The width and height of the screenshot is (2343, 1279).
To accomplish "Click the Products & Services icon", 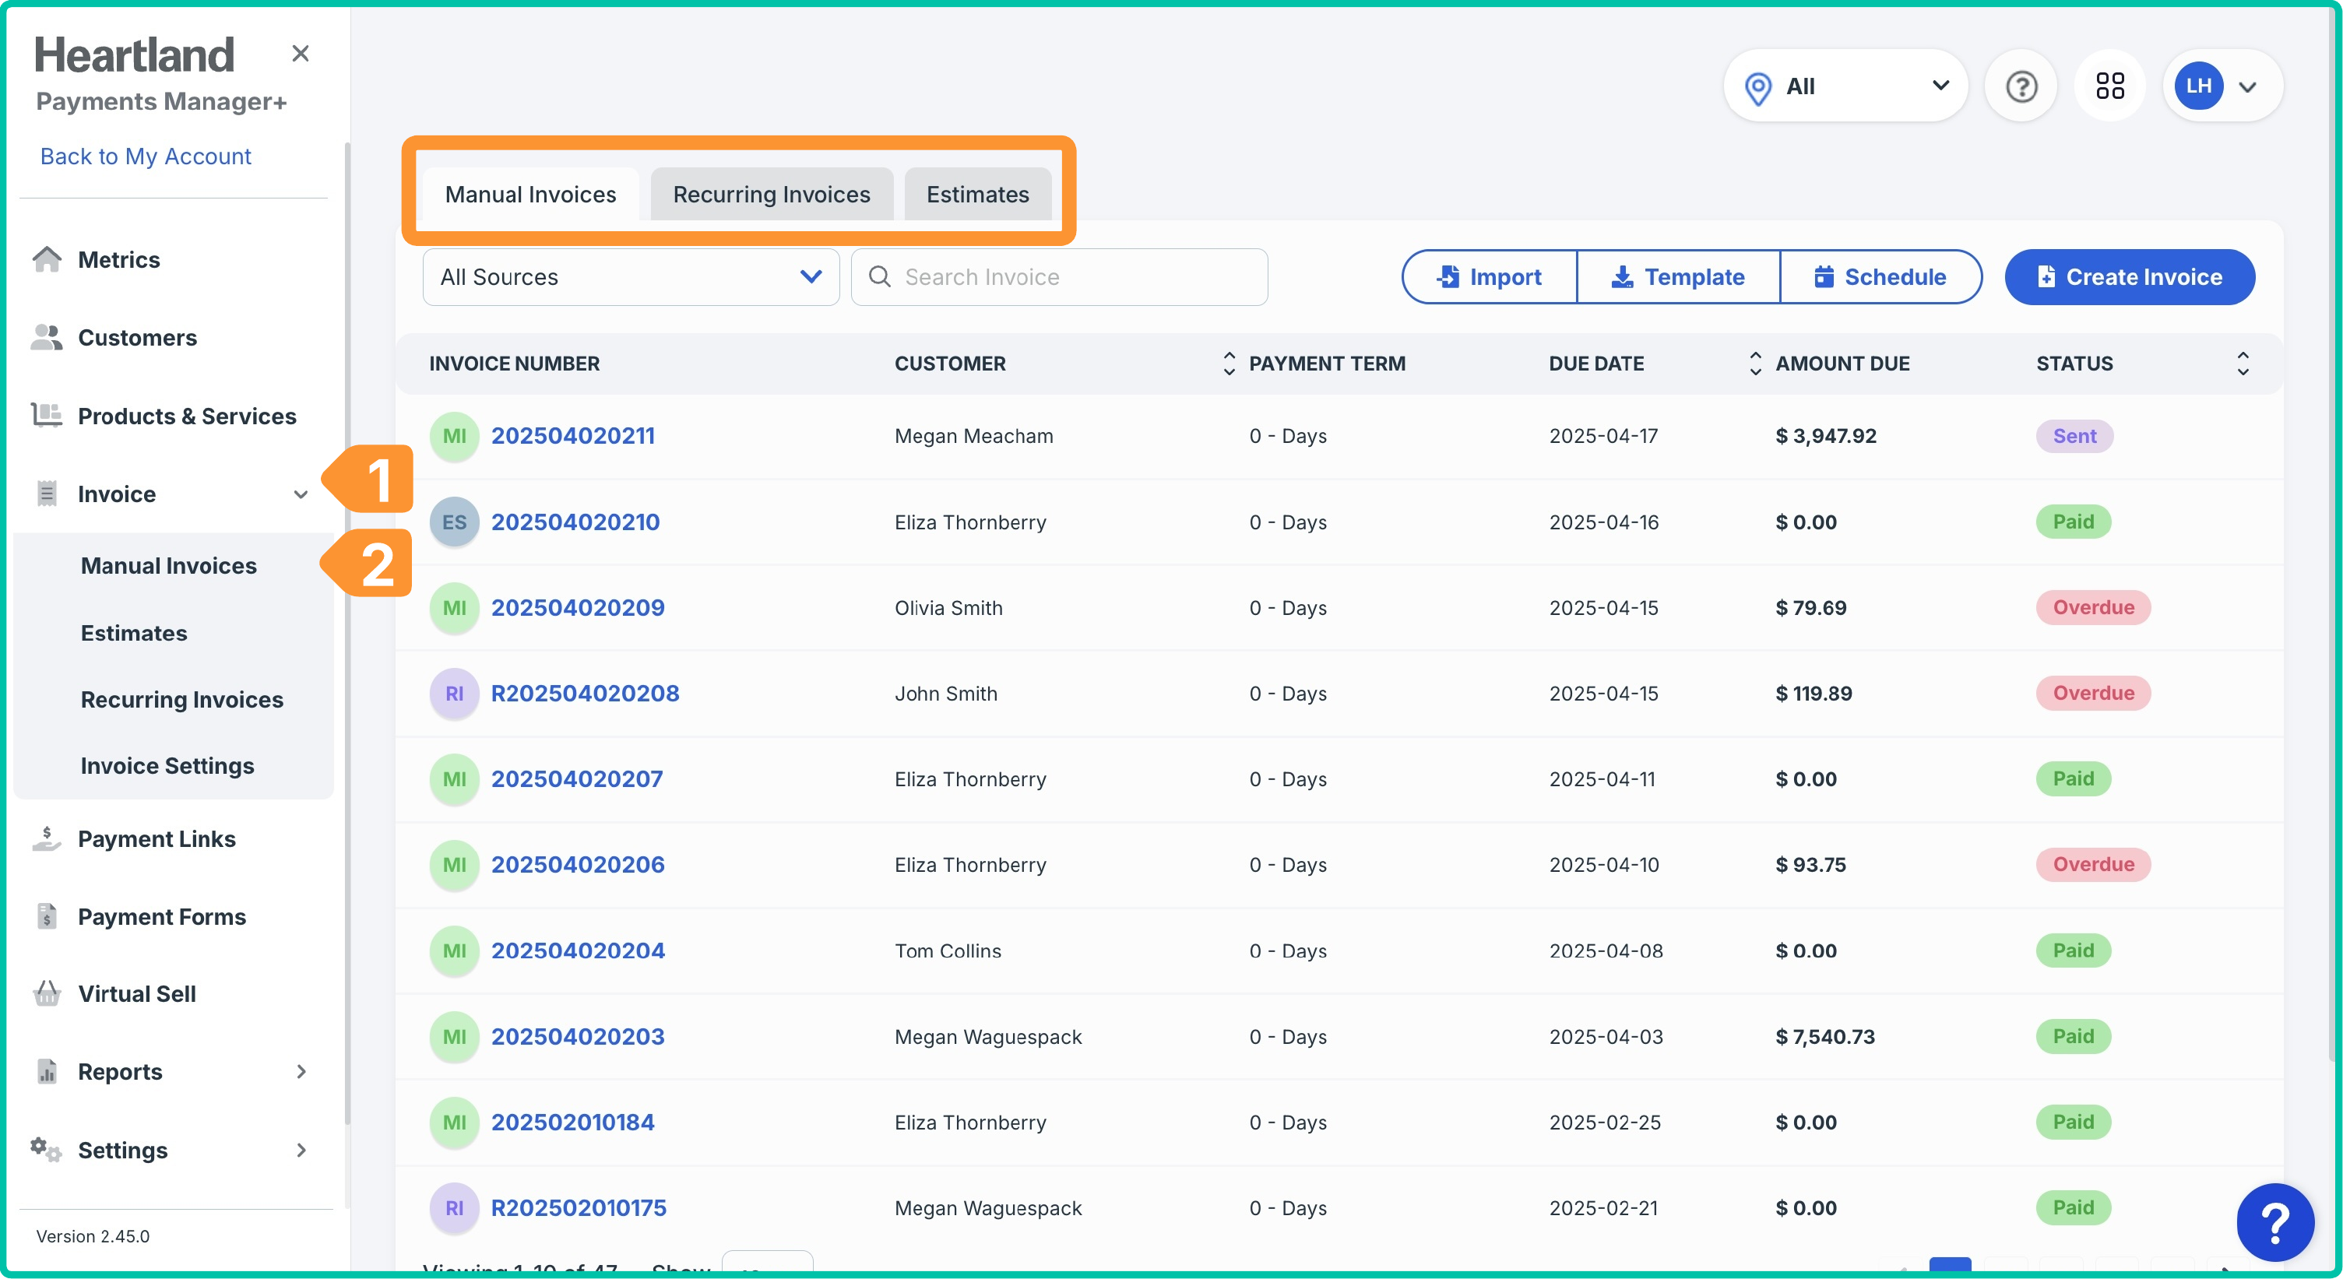I will click(x=47, y=416).
